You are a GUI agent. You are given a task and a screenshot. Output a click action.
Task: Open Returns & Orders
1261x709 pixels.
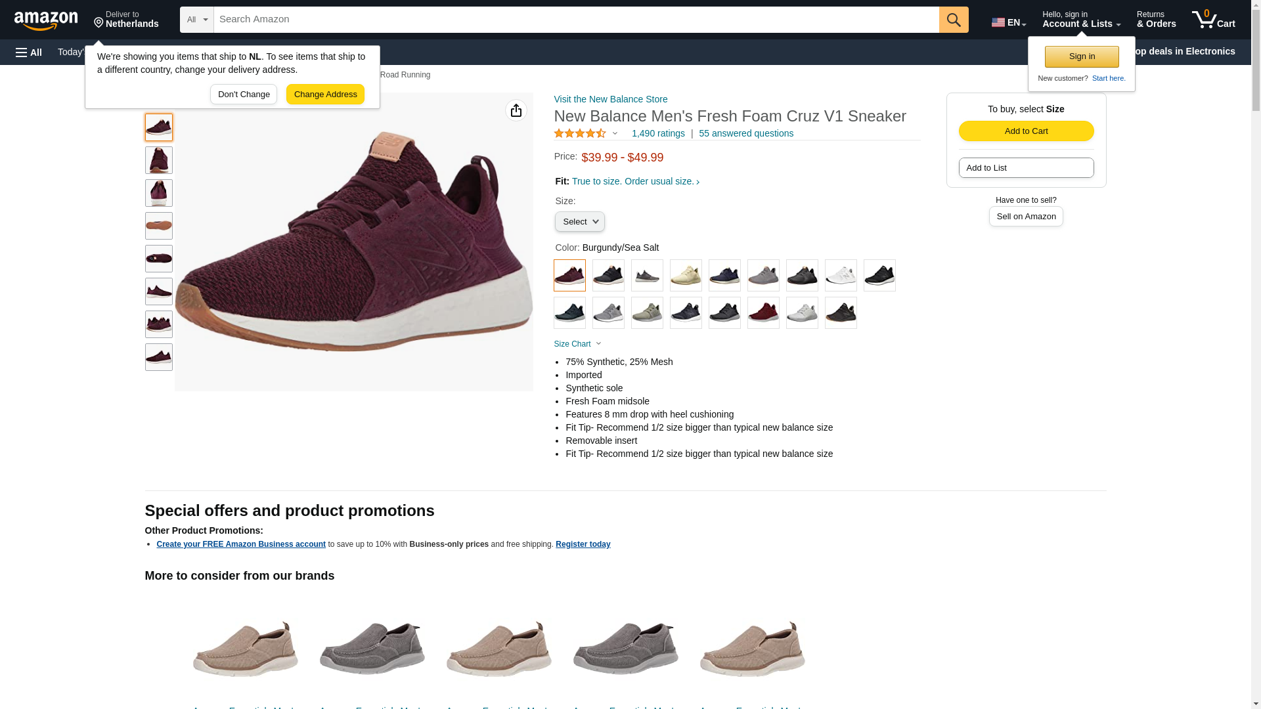1156,20
